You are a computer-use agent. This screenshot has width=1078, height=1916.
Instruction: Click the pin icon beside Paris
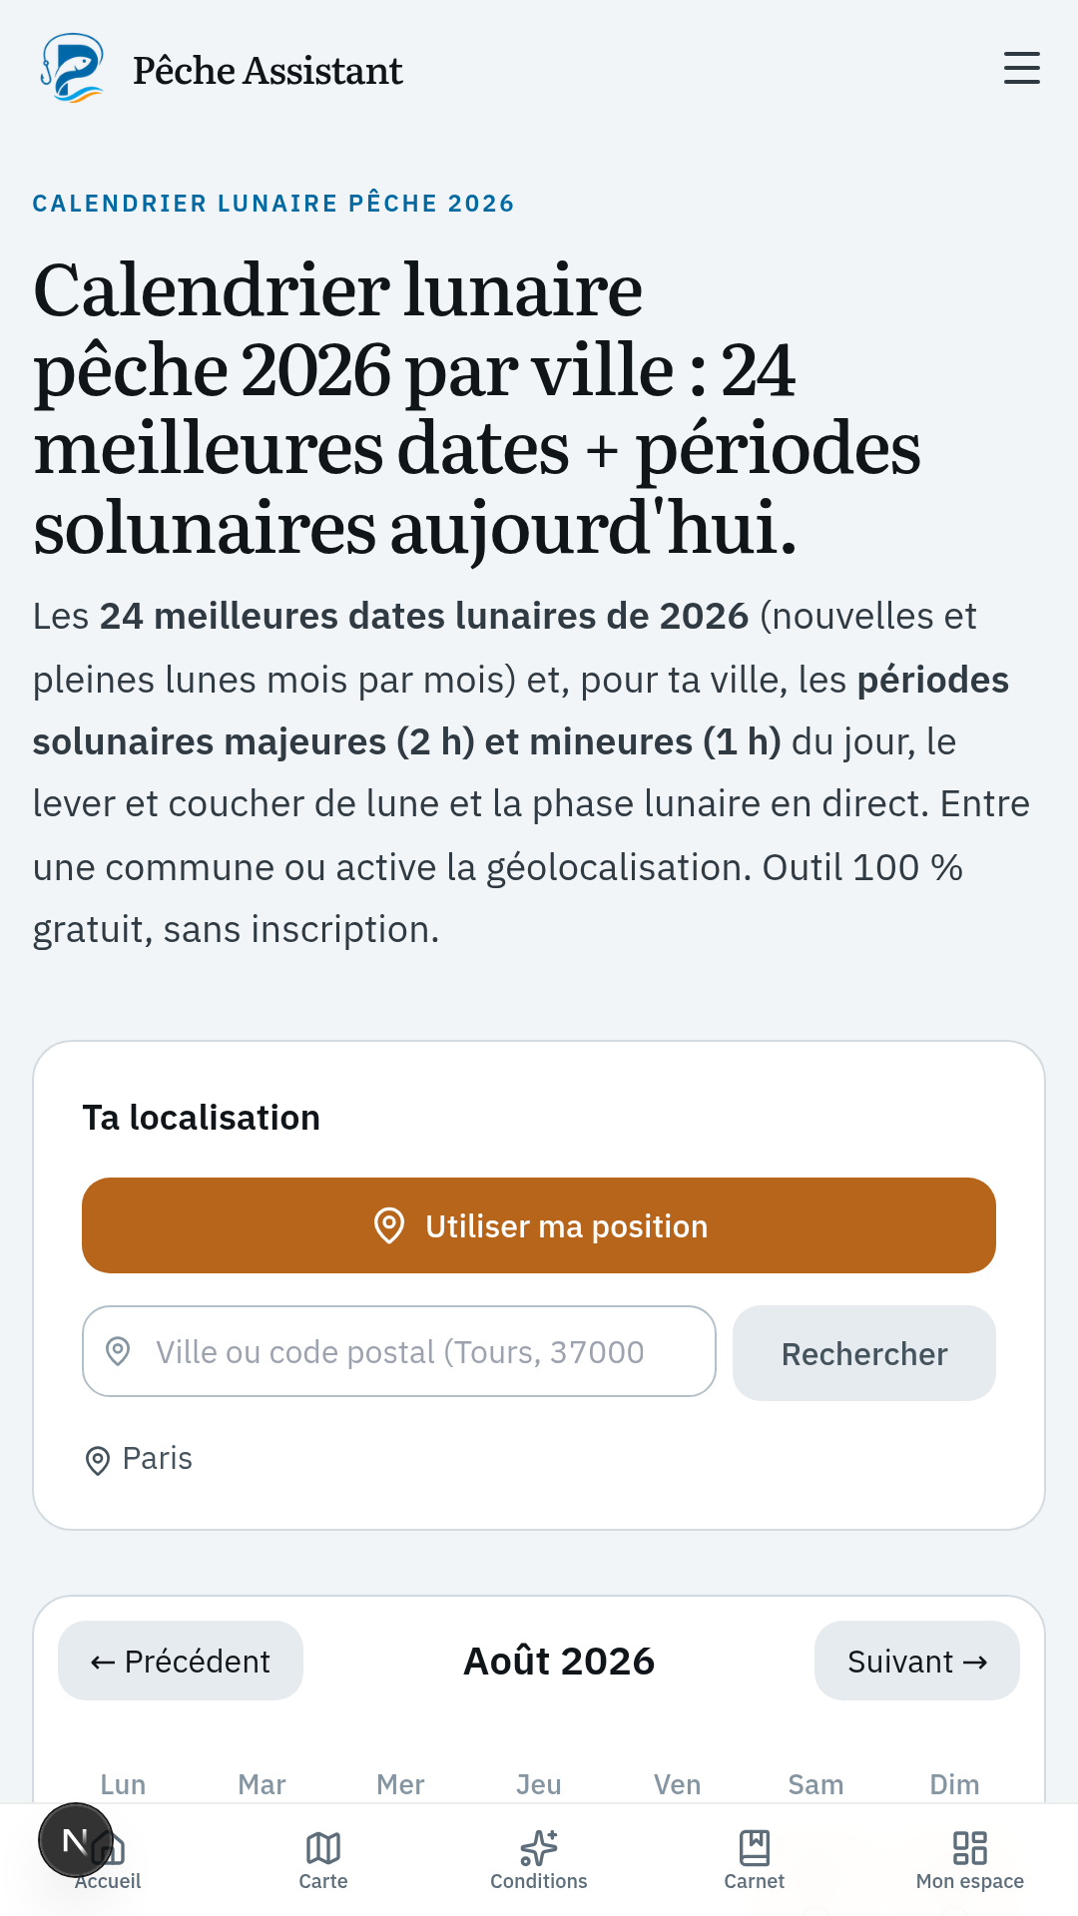tap(98, 1460)
